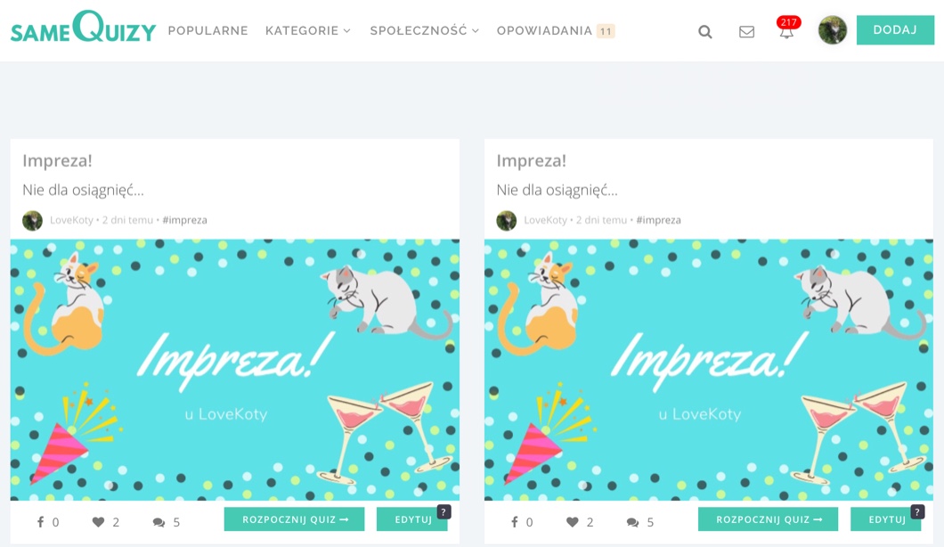The image size is (944, 547).
Task: Open comments icon on right quiz card
Action: pyautogui.click(x=632, y=522)
